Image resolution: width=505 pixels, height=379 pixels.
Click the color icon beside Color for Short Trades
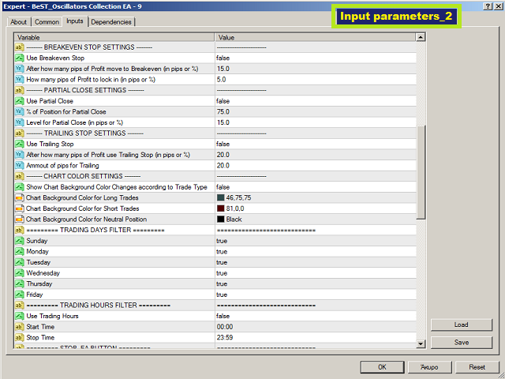tap(20, 208)
